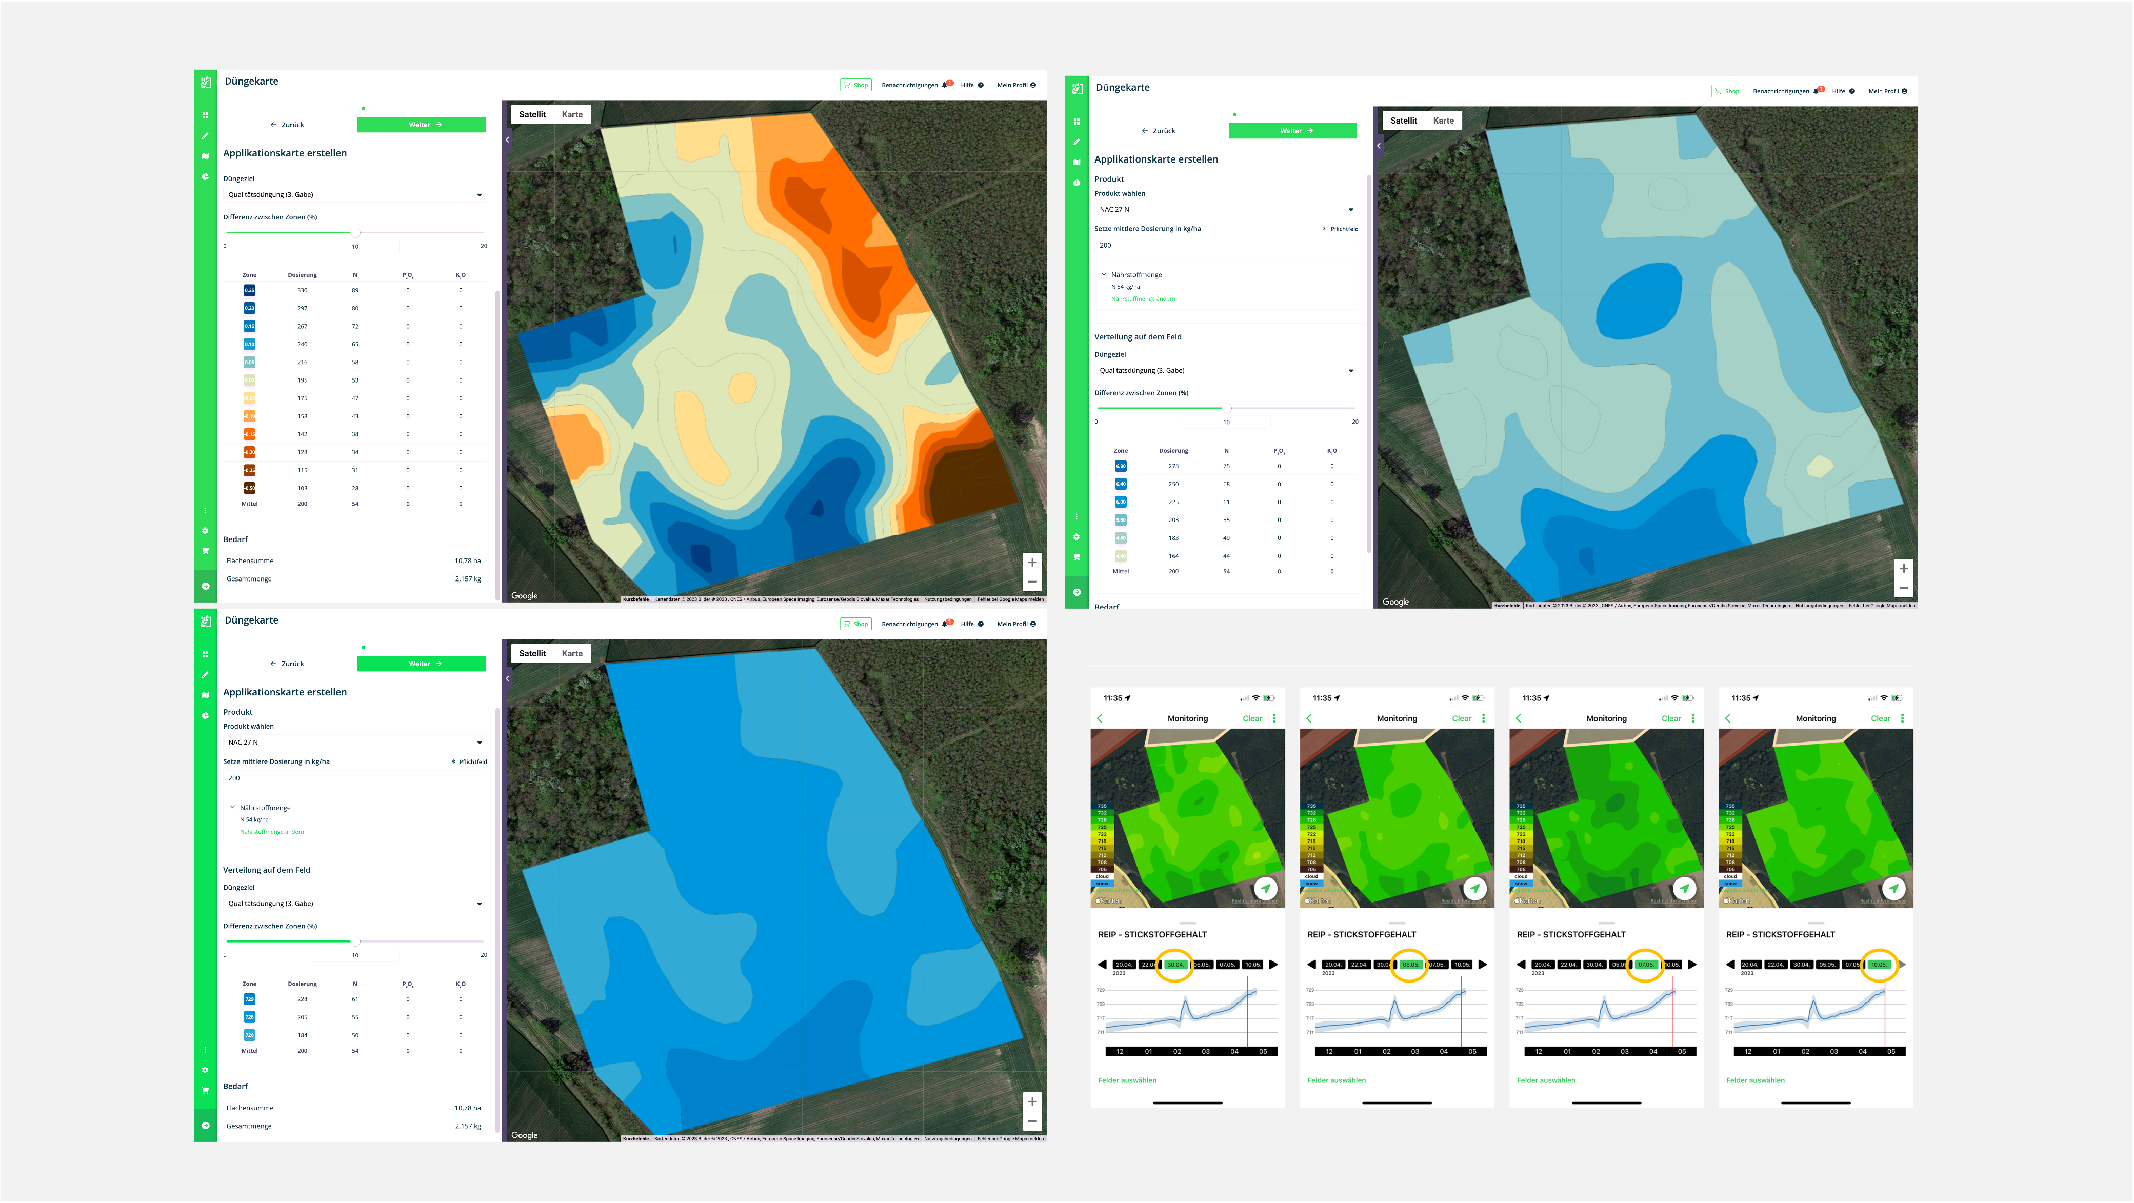Expand sidebar using arrow-circle icon in twelve-zone window
This screenshot has height=1203, width=2134.
point(206,586)
